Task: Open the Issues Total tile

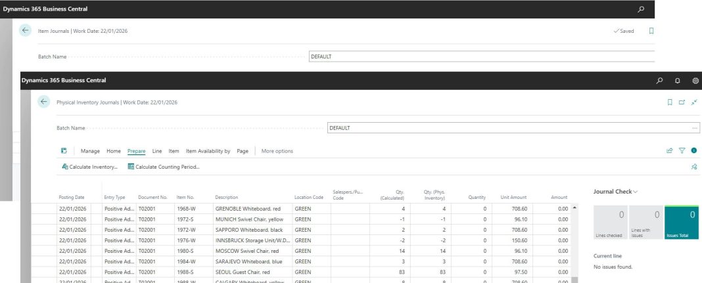Action: coord(682,223)
